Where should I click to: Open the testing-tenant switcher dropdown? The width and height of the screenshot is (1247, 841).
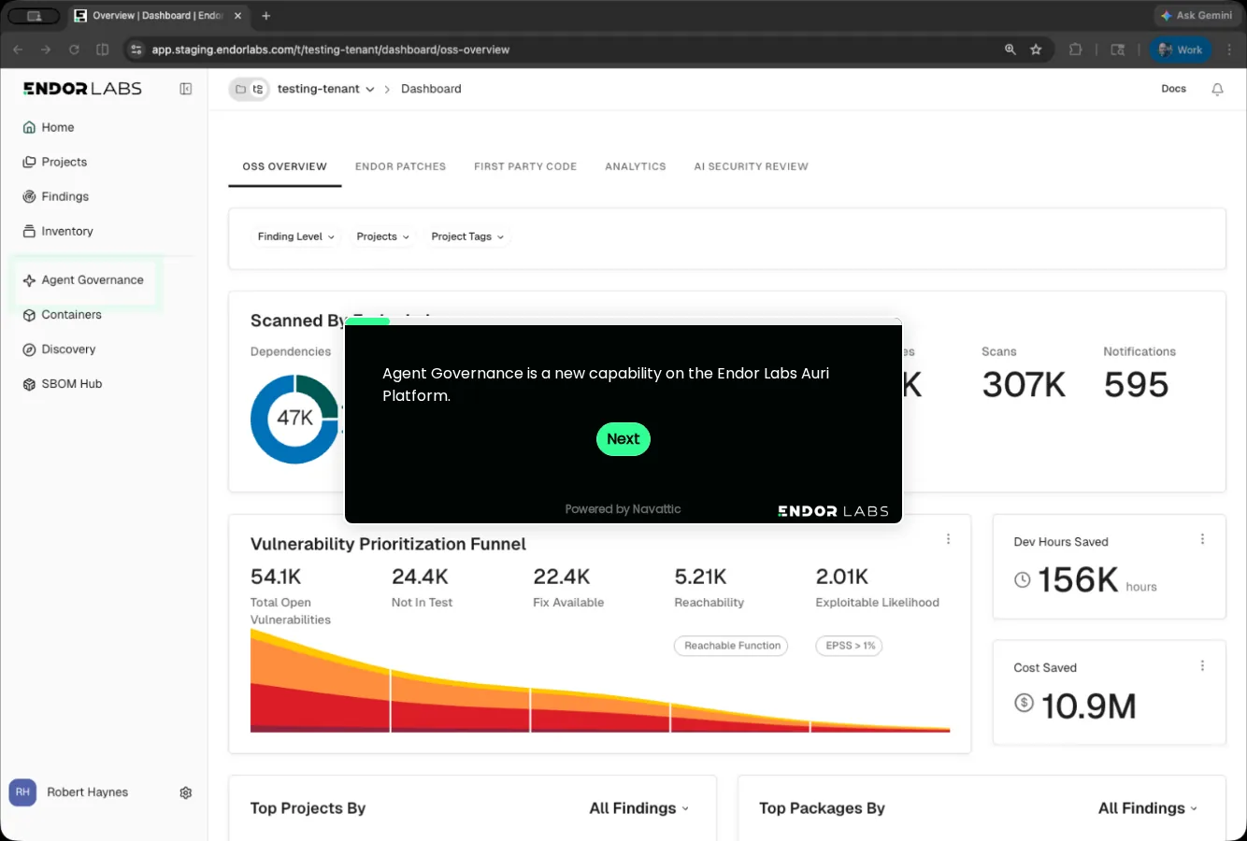click(325, 89)
